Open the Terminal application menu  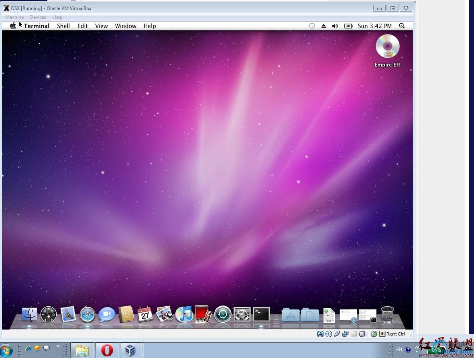(x=37, y=26)
